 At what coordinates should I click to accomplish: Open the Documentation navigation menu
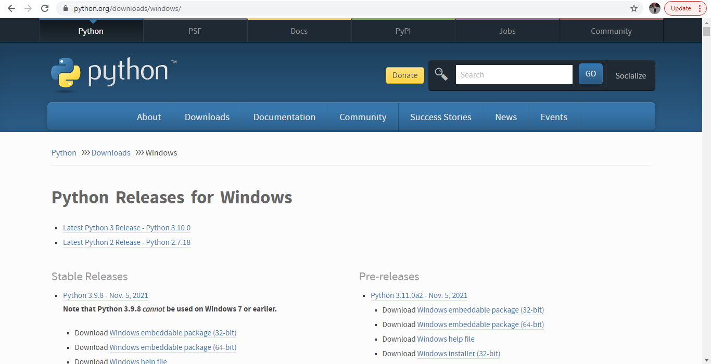click(284, 117)
